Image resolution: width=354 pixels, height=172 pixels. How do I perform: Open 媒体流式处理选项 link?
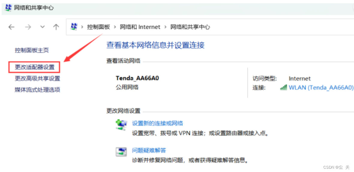pyautogui.click(x=37, y=90)
